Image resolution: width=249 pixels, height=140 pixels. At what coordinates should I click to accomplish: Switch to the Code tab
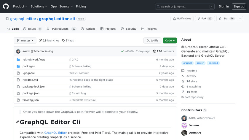point(13,29)
